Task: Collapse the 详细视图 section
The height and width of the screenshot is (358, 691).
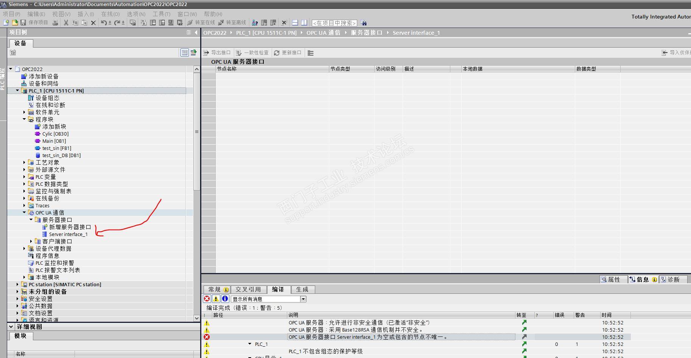Action: coord(11,327)
